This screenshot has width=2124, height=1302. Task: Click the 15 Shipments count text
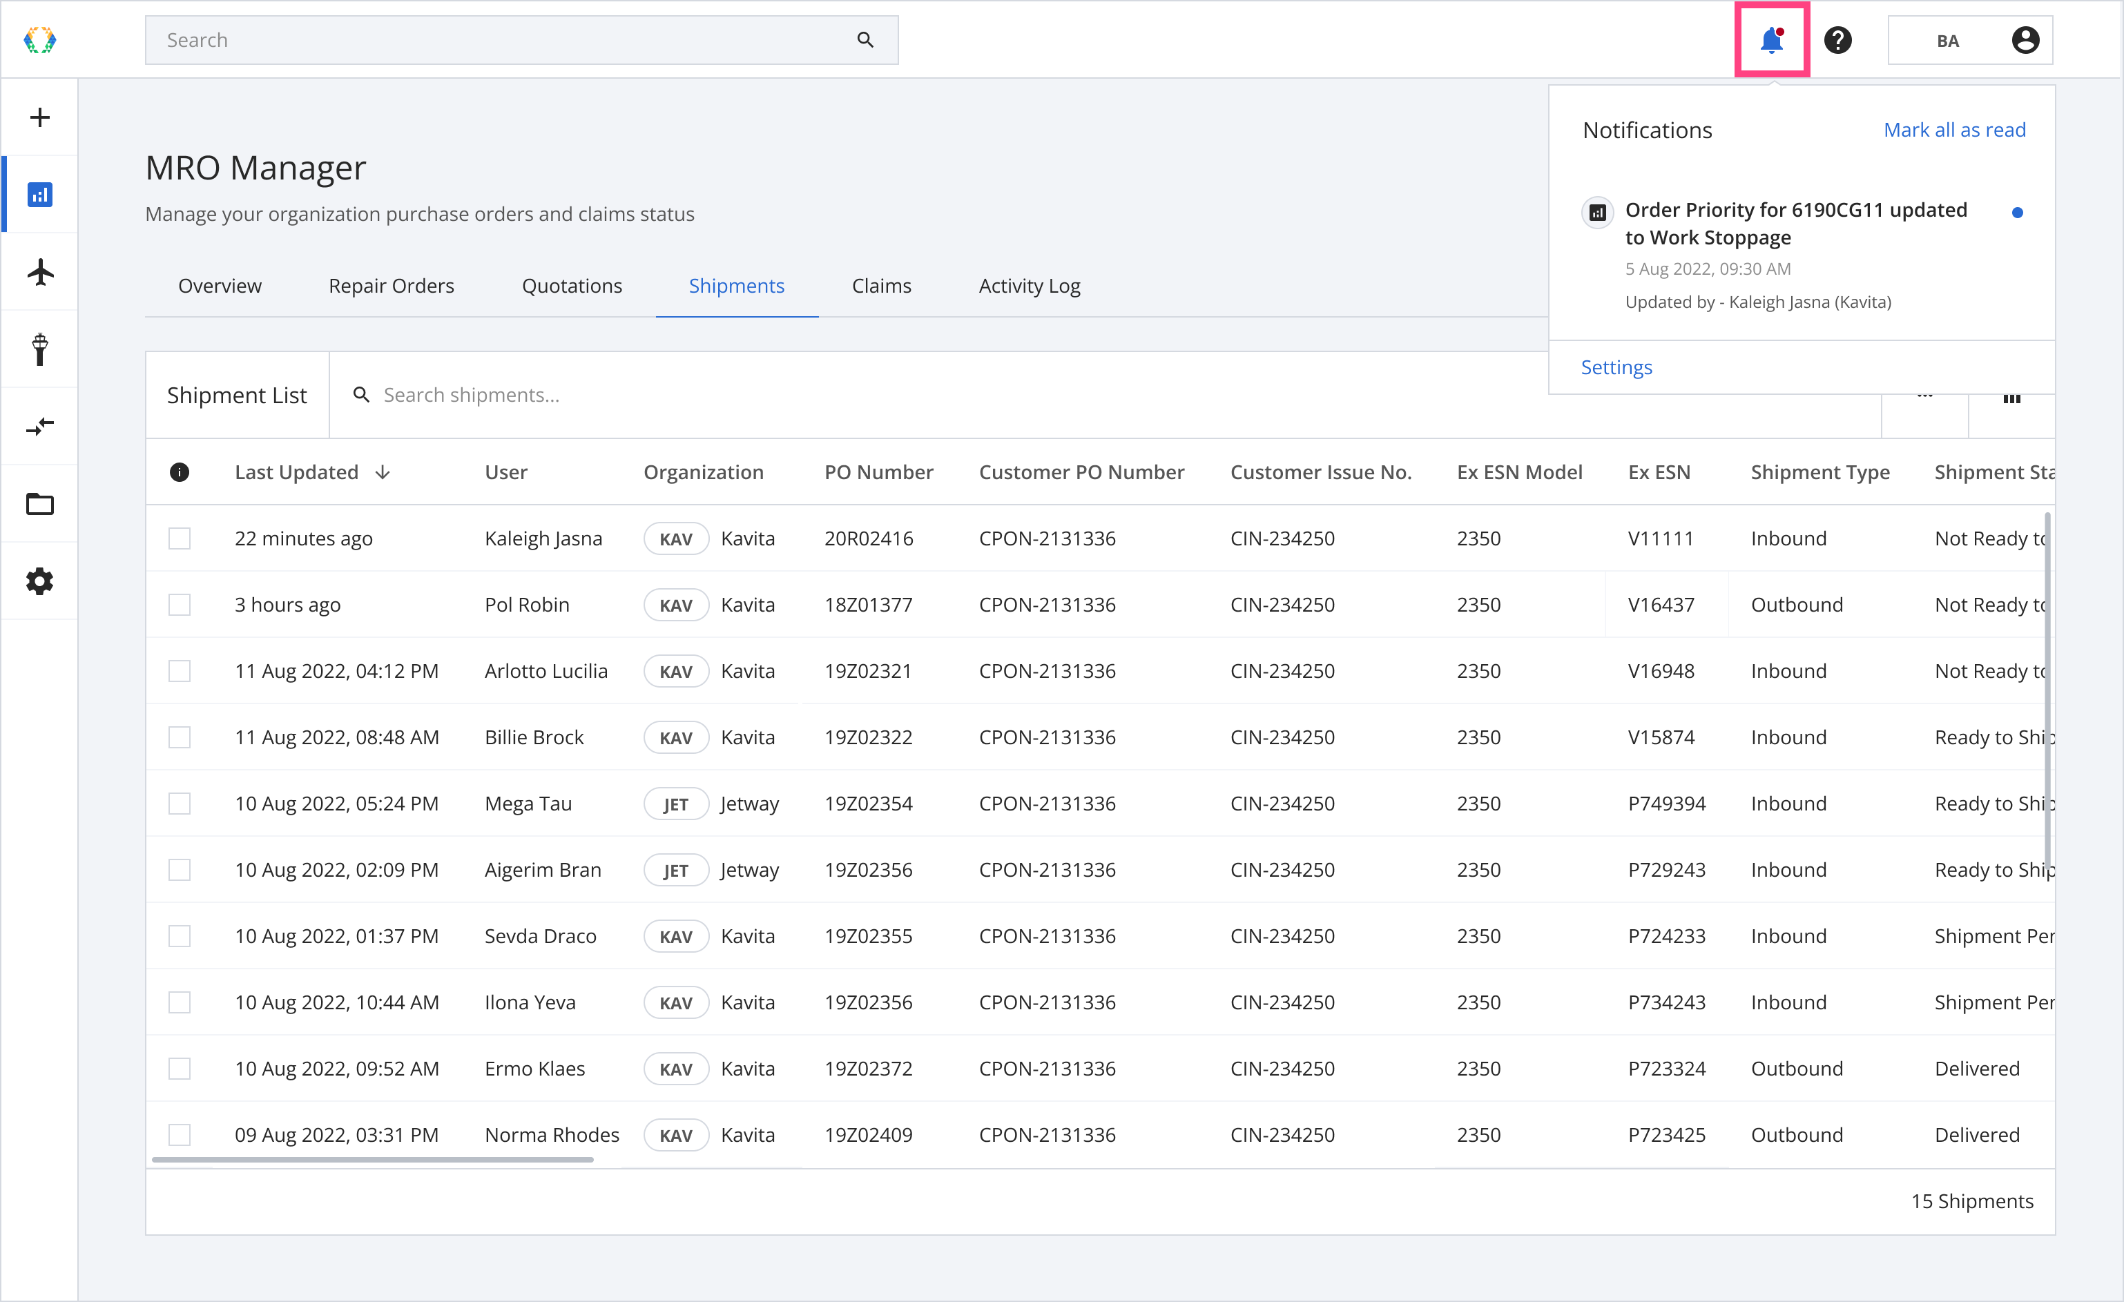1971,1201
